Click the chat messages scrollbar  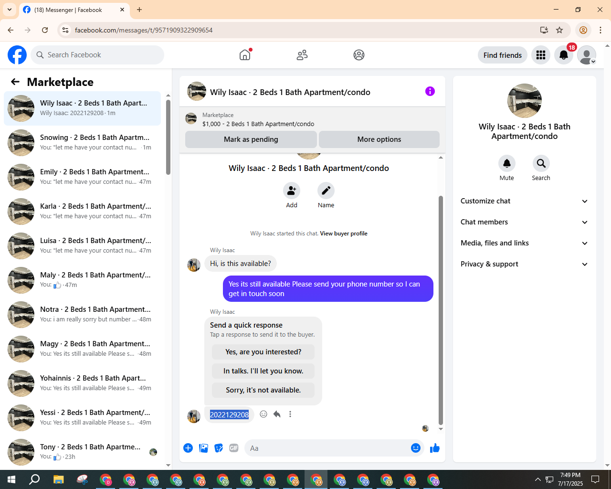(441, 310)
